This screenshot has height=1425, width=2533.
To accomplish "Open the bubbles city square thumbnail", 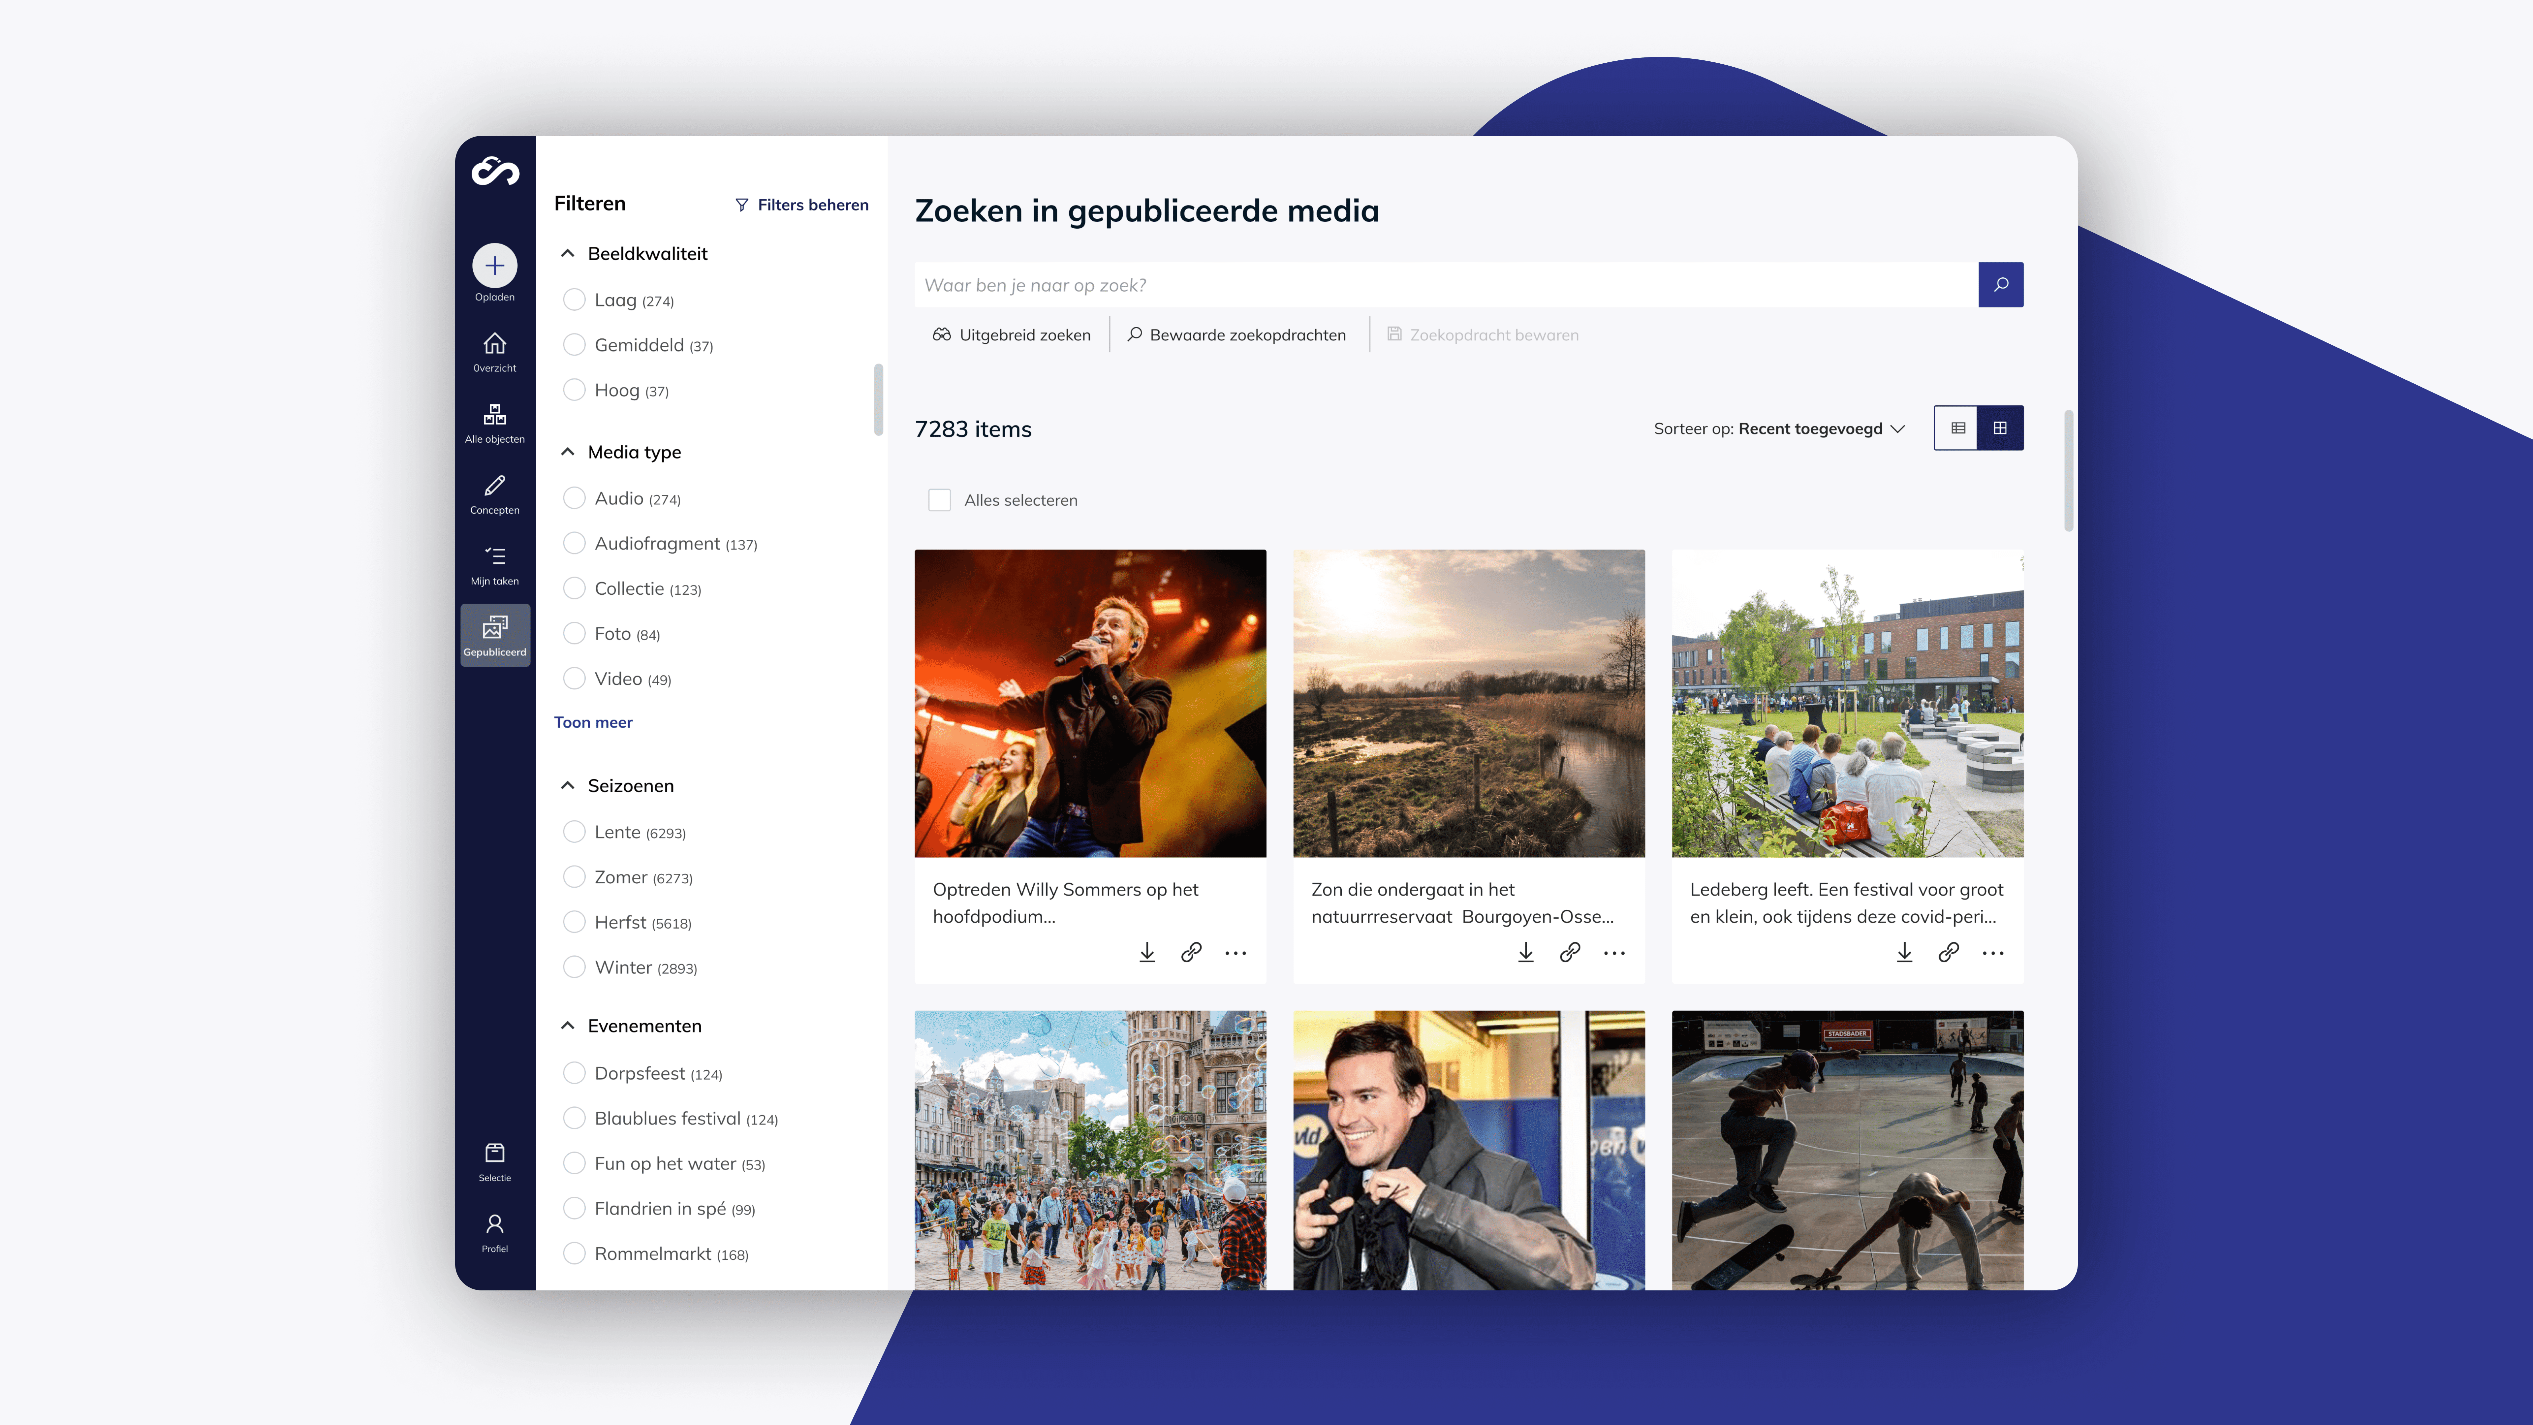I will pos(1090,1151).
